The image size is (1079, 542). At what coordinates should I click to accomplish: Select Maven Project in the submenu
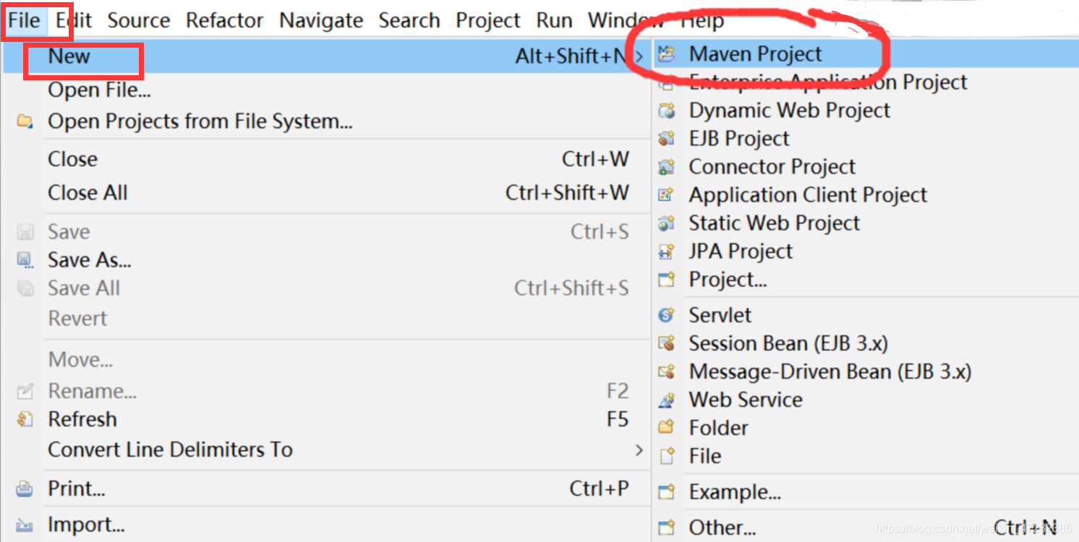tap(755, 54)
